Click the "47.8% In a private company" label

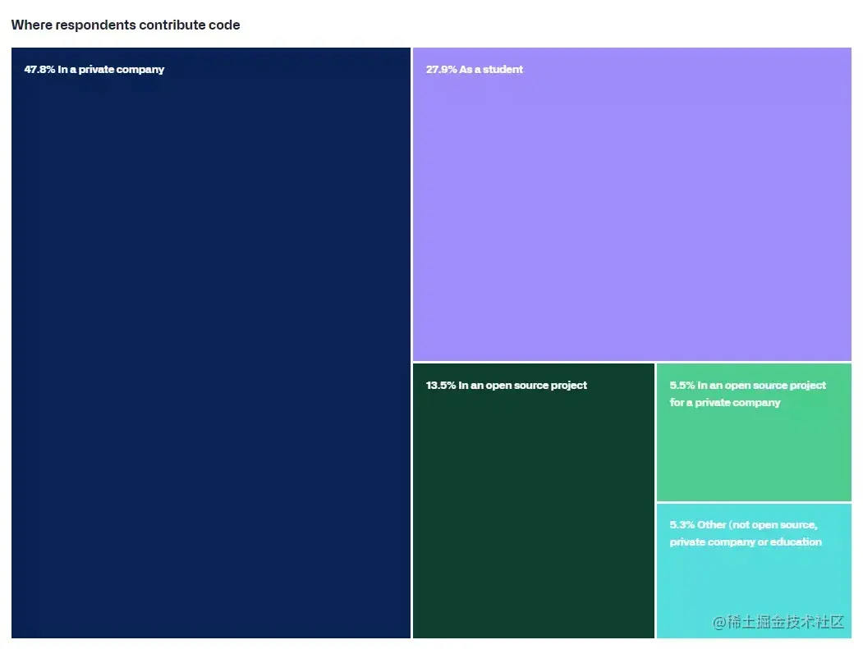(x=94, y=69)
